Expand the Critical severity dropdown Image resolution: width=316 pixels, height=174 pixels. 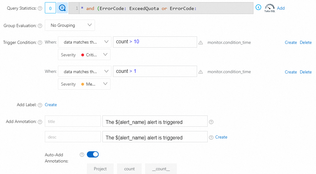pyautogui.click(x=84, y=55)
